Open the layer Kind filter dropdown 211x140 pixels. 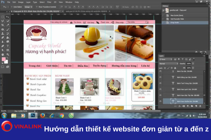pos(166,59)
